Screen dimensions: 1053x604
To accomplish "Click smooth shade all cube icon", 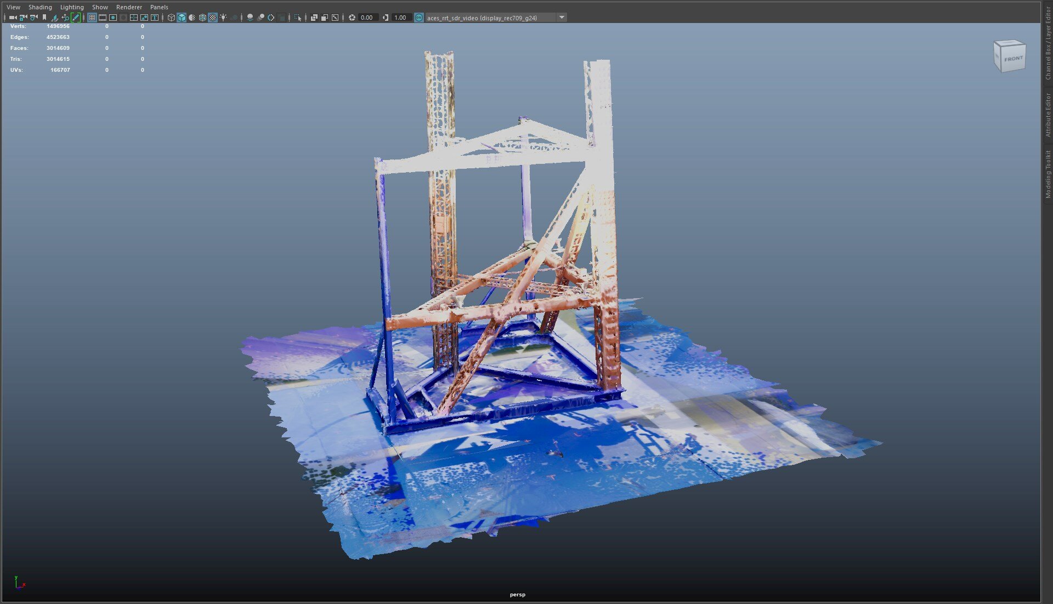I will (x=182, y=18).
